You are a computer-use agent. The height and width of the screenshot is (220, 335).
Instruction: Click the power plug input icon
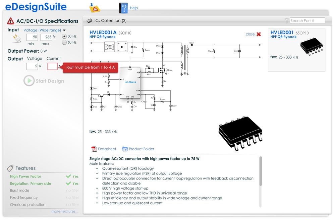(x=17, y=39)
